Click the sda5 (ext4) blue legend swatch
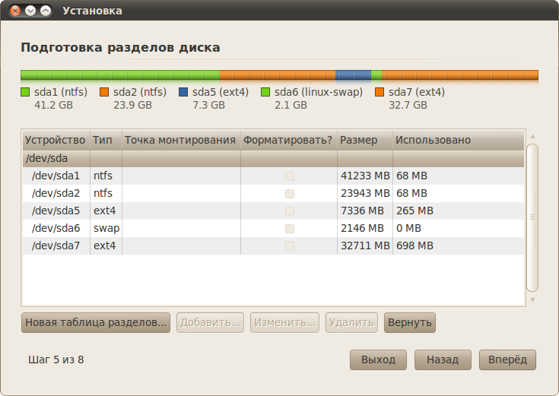Screen dimensions: 559x396 point(183,92)
